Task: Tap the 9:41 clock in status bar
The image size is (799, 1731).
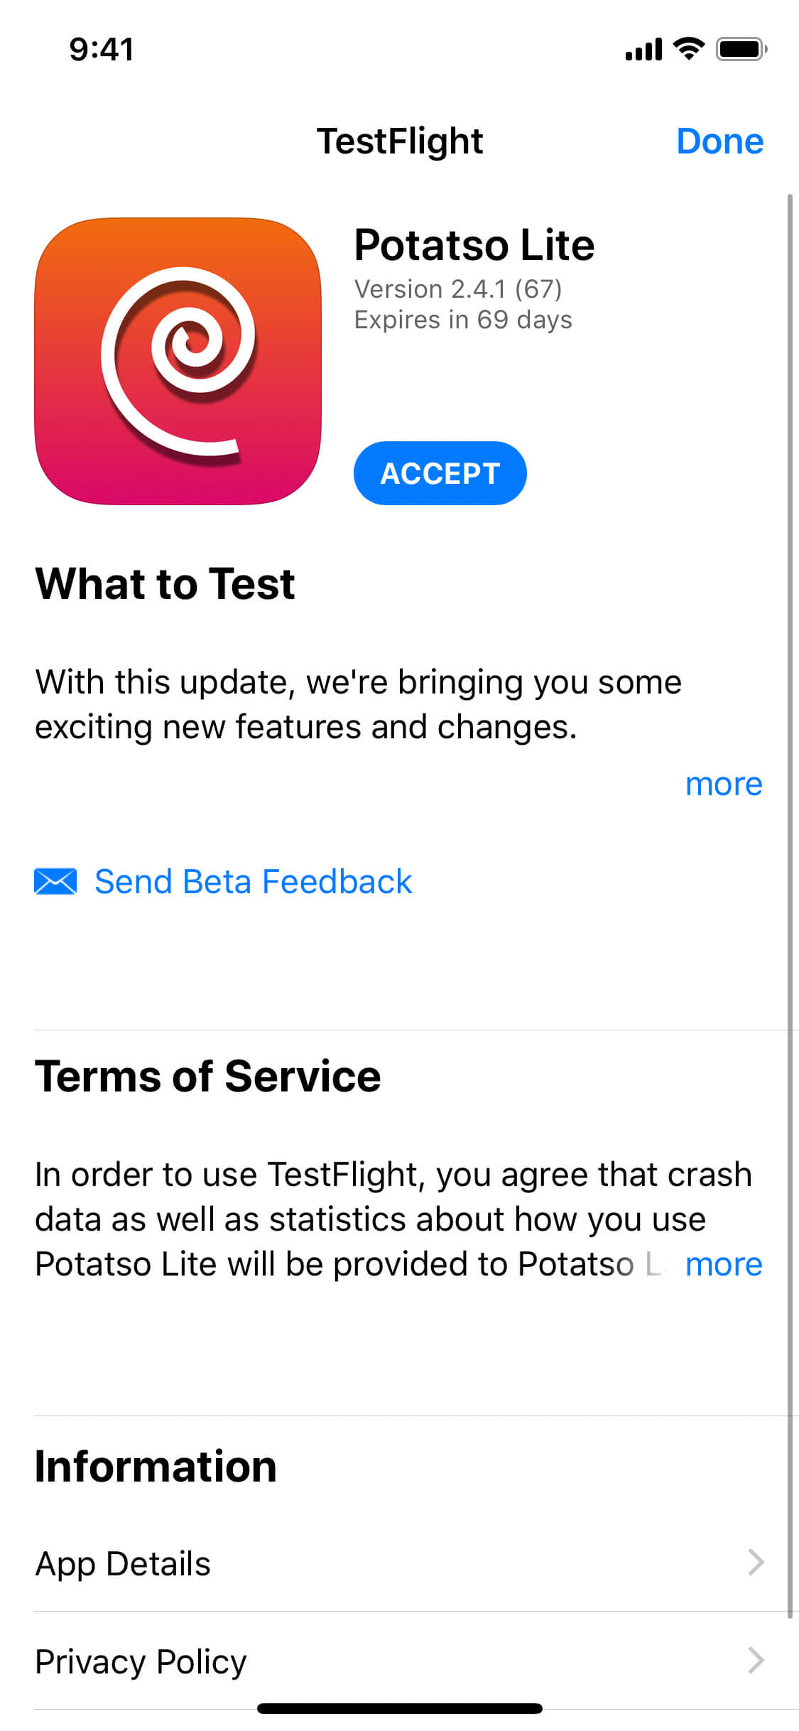Action: (x=102, y=50)
